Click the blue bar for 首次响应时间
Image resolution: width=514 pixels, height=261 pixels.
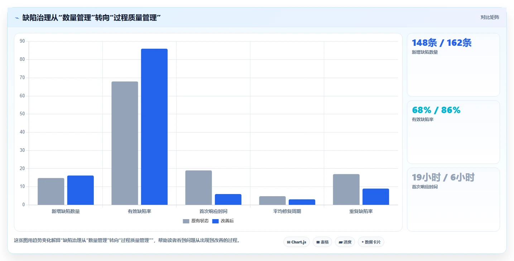tap(228, 199)
